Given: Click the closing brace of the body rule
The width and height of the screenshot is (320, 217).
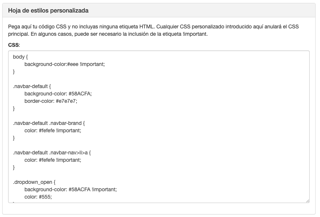Looking at the screenshot, I should pos(14,71).
